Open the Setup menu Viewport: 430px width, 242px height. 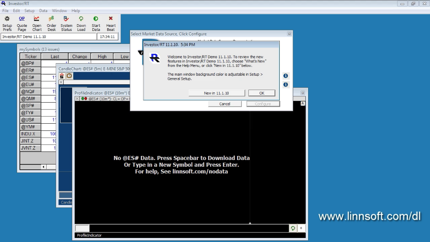click(29, 11)
